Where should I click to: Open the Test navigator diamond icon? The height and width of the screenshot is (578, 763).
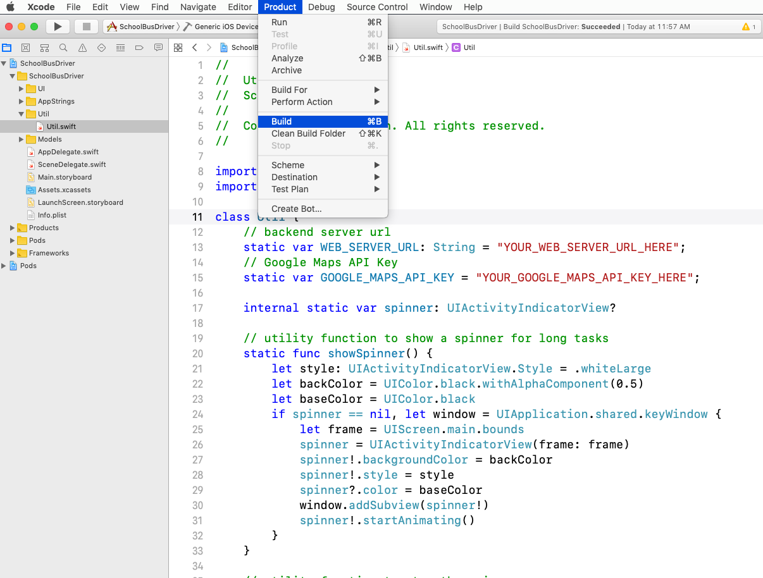tap(101, 47)
